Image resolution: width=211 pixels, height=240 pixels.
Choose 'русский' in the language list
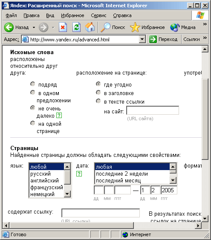(46, 174)
